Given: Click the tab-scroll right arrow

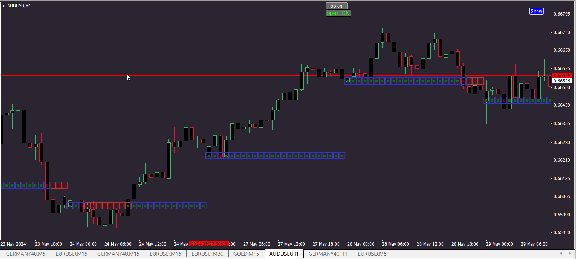Looking at the screenshot, I should (569, 253).
